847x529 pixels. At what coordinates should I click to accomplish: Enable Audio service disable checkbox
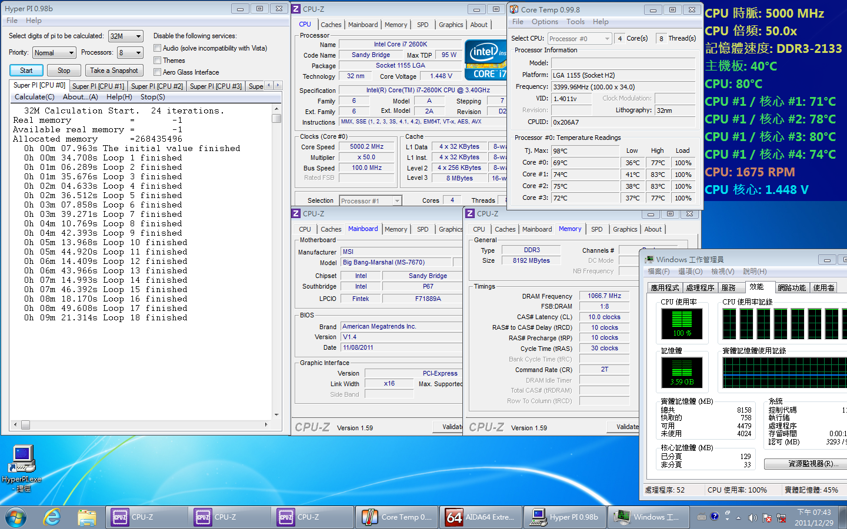(157, 48)
